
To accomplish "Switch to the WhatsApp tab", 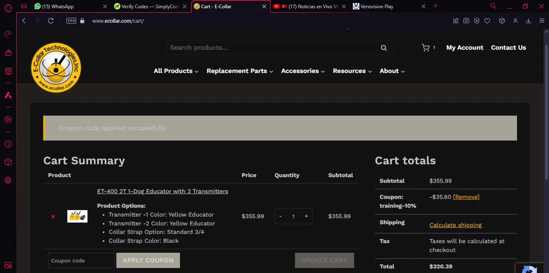I will click(x=57, y=6).
